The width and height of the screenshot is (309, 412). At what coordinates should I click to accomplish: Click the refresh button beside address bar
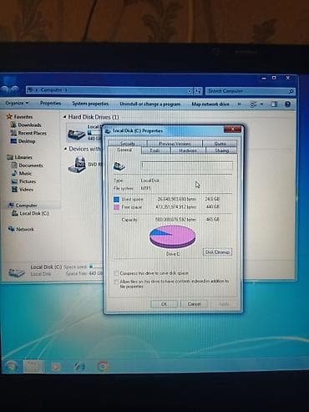pos(198,91)
